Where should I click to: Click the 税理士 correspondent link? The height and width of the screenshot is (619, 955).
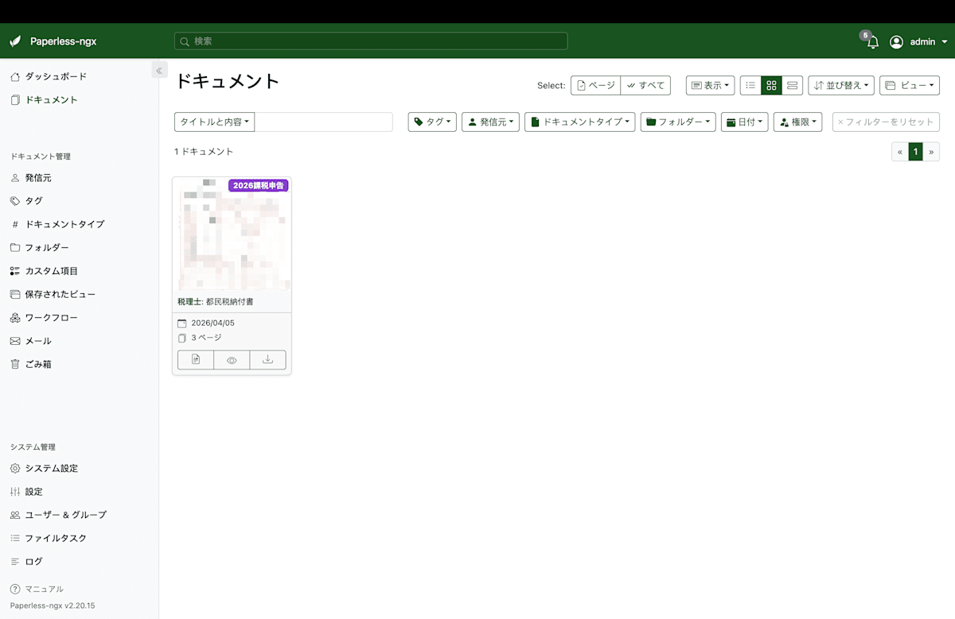coord(189,302)
